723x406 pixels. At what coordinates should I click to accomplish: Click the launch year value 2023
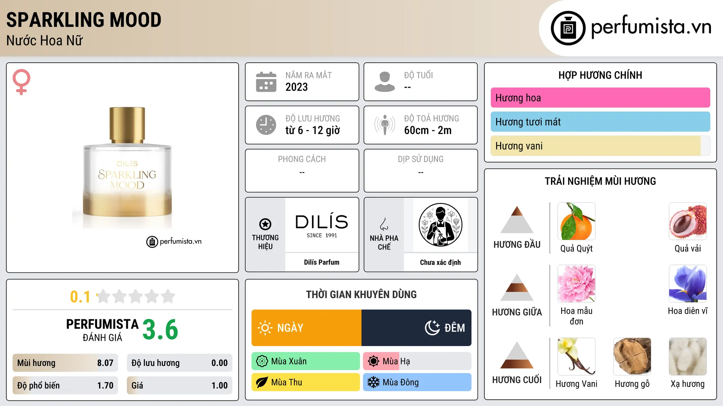297,87
